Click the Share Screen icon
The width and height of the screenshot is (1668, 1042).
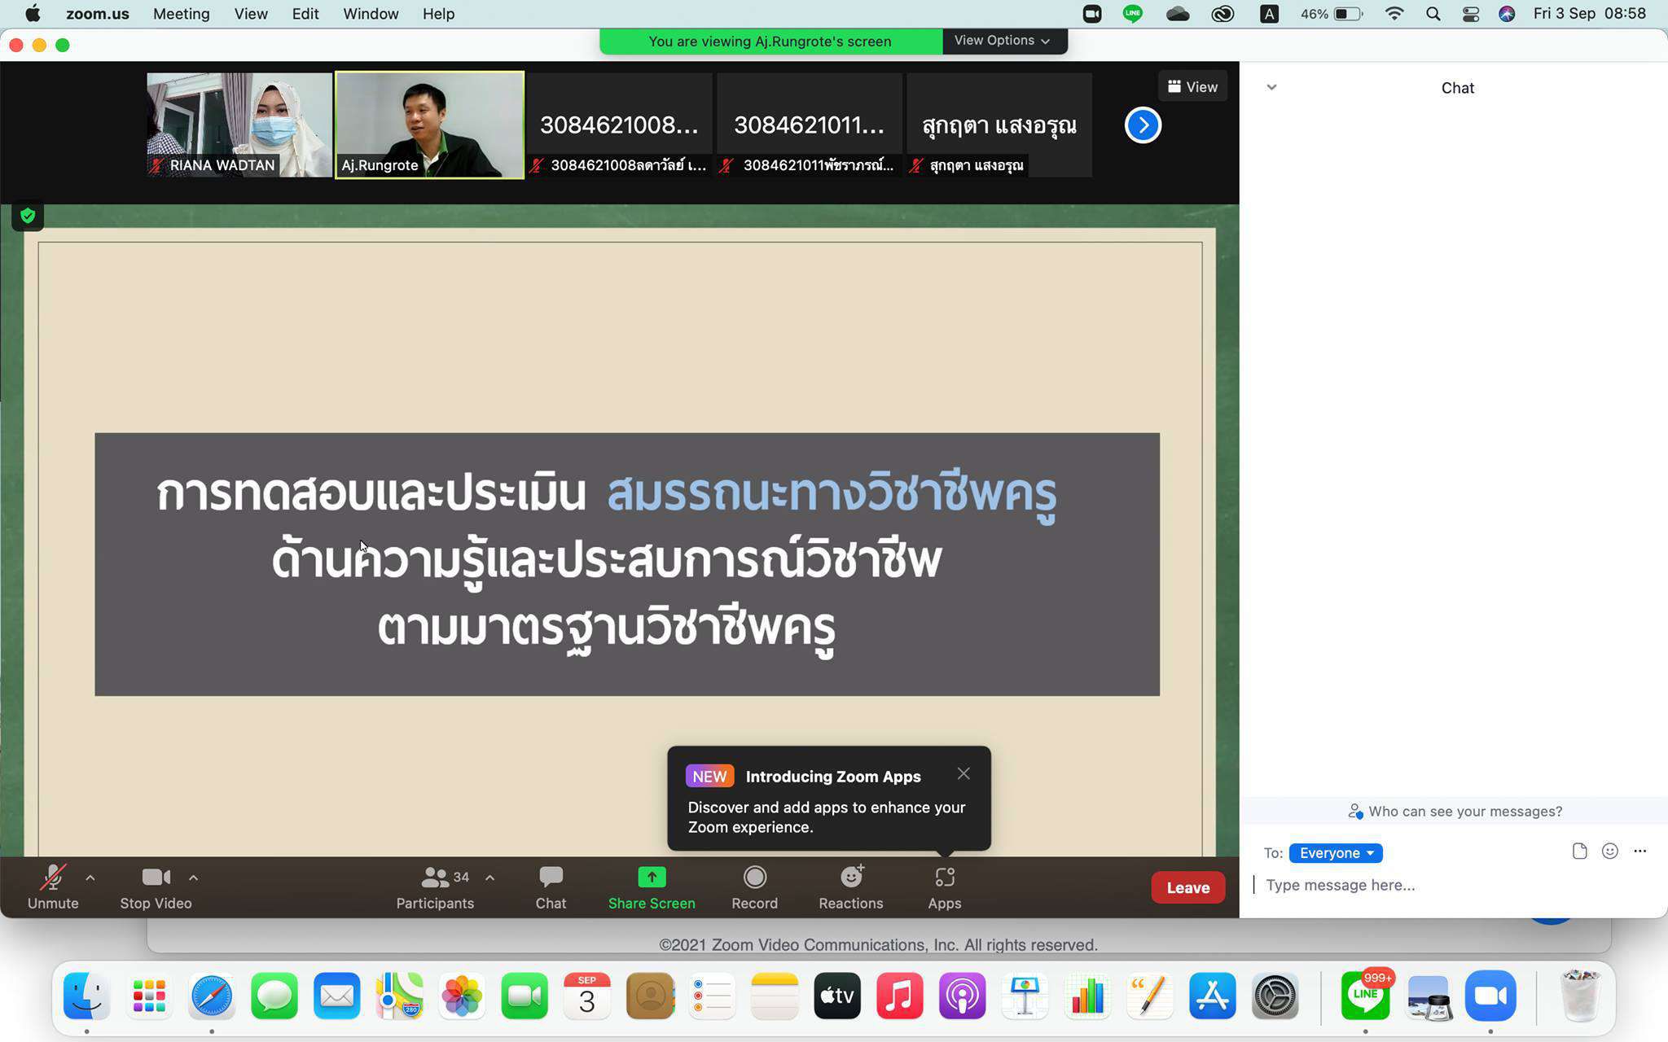pyautogui.click(x=651, y=878)
